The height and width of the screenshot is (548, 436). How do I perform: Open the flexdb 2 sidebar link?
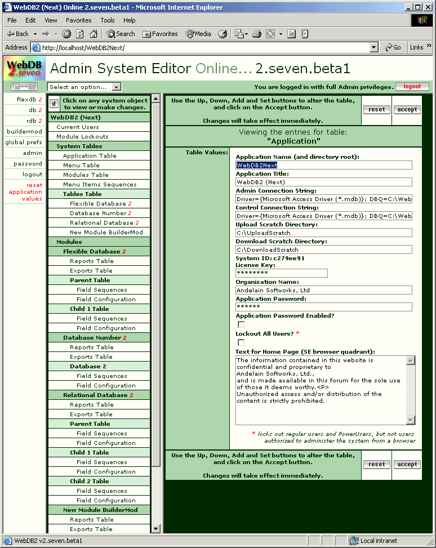29,99
